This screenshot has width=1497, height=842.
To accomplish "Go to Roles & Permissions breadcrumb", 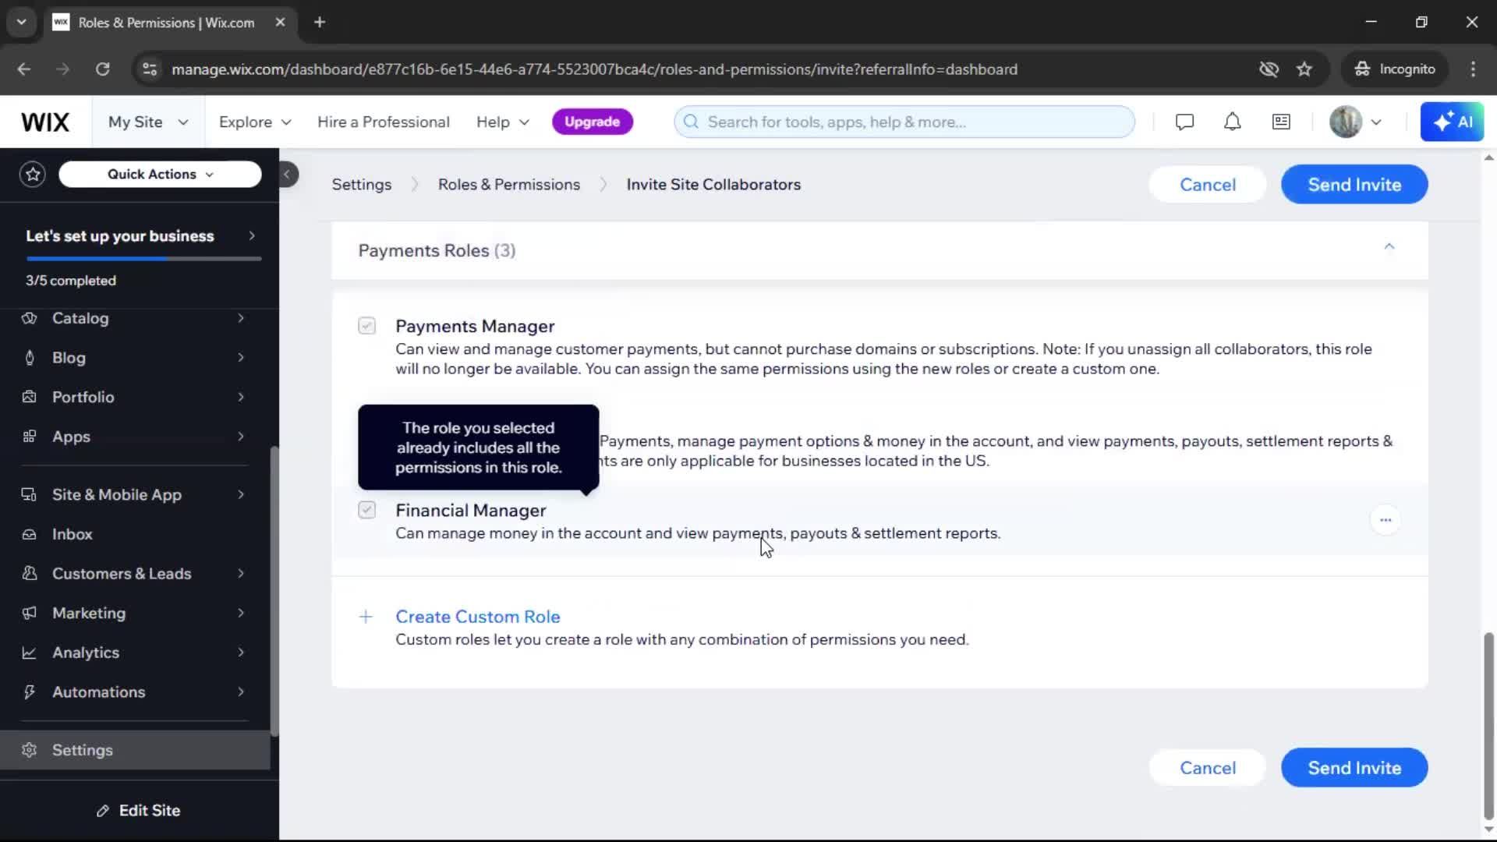I will tap(509, 185).
